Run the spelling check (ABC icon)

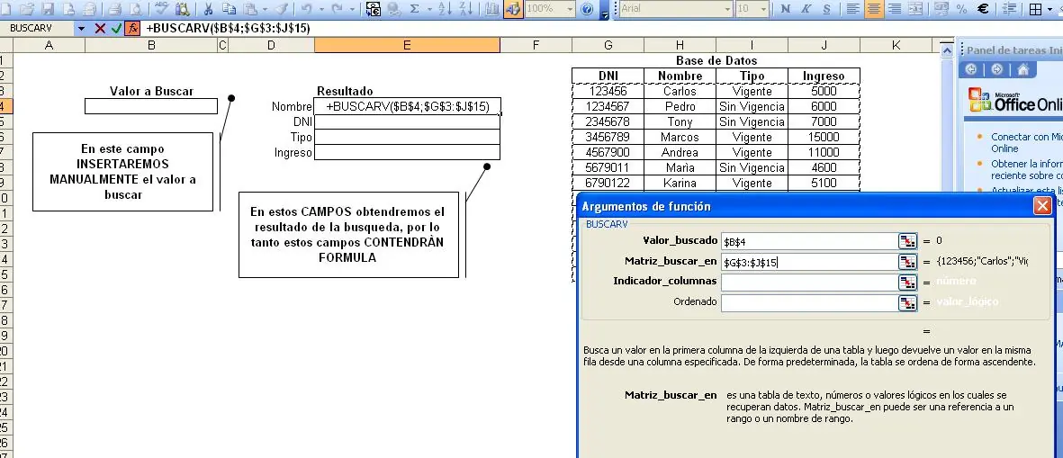pos(161,9)
